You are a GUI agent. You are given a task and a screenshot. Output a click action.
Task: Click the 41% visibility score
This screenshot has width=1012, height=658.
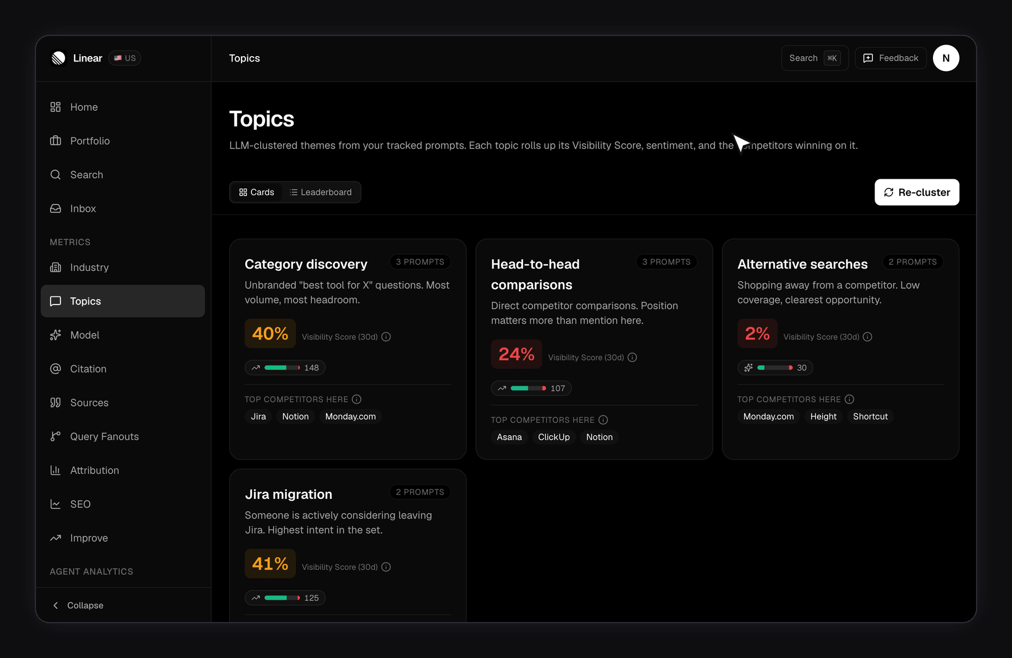point(270,564)
